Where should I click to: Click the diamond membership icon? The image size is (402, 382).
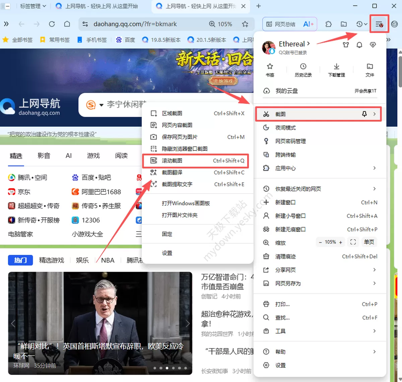tap(373, 45)
